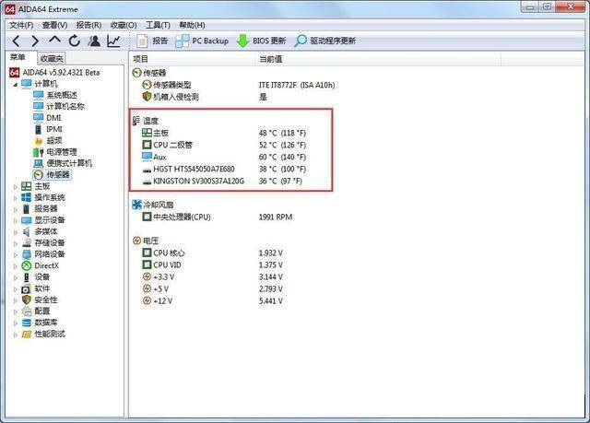Select the 中央处理器(CPU) fan row
The height and width of the screenshot is (423, 590).
click(x=218, y=217)
